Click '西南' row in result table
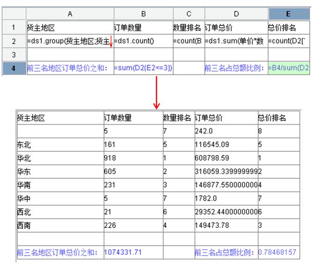Image resolution: width=313 pixels, height=267 pixels. [x=158, y=225]
